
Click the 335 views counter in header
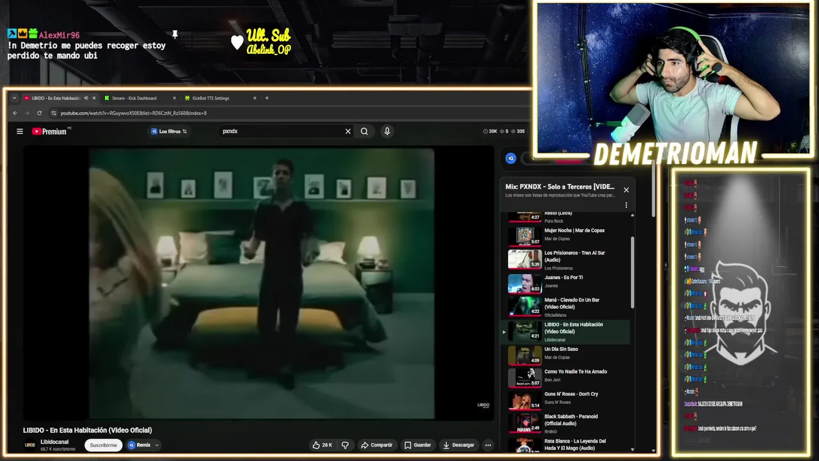click(518, 131)
